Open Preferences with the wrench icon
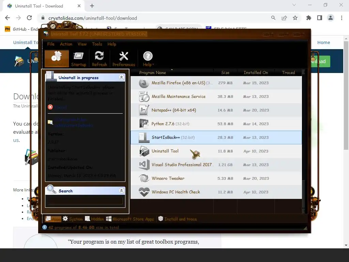Viewport: 349px width, 262px height. [124, 59]
